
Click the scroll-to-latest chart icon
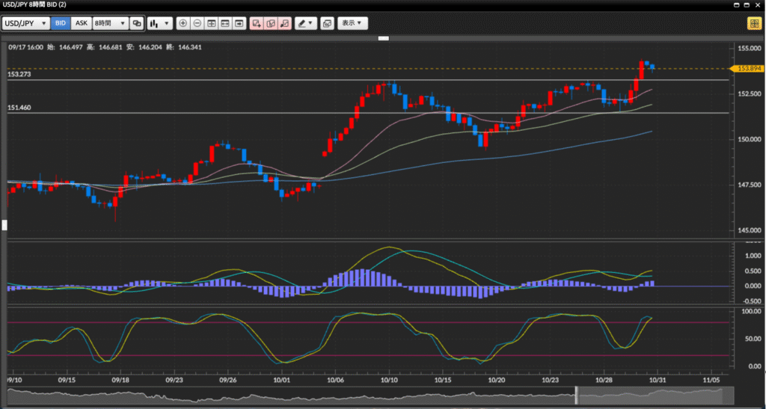[x=239, y=23]
